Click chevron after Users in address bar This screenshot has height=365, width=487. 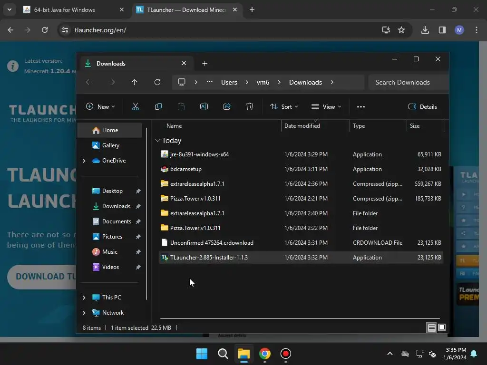click(x=247, y=82)
